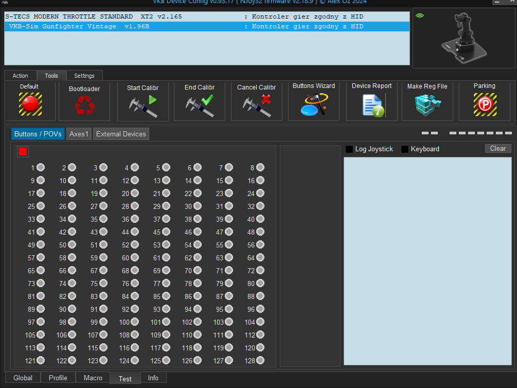Click the joystick device thumbnail image
Screen dimensions: 517x388
tap(463, 39)
